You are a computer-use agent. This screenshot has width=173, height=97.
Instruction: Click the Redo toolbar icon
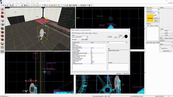pyautogui.click(x=19, y=5)
